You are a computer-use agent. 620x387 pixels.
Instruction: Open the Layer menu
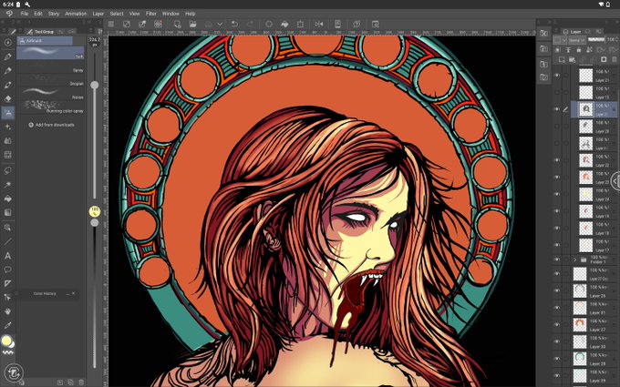[x=98, y=14]
